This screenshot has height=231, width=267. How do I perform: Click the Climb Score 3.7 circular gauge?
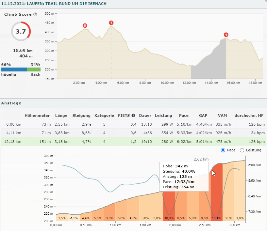(x=21, y=32)
